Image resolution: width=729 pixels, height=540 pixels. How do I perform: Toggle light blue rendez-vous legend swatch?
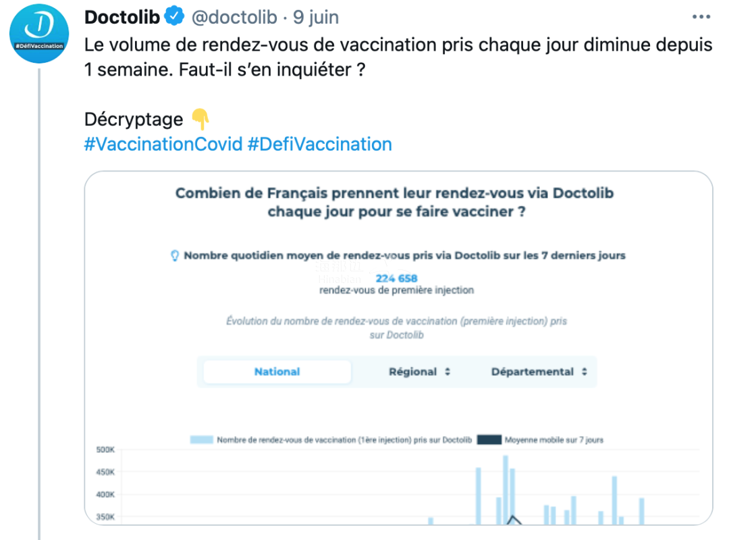(202, 439)
